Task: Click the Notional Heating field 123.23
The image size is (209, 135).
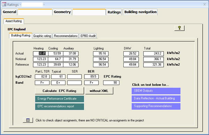Action: point(40,59)
